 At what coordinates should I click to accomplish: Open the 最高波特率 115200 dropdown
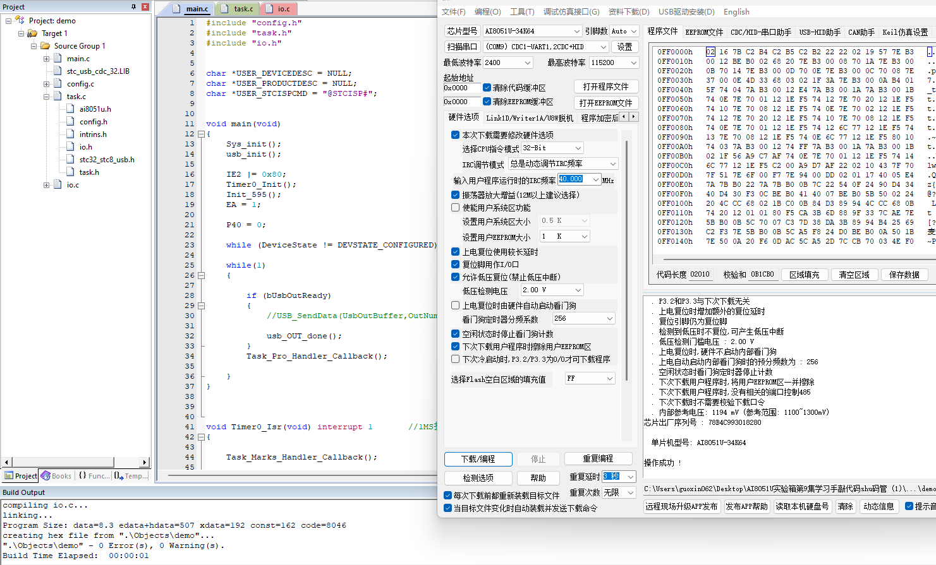pos(614,62)
